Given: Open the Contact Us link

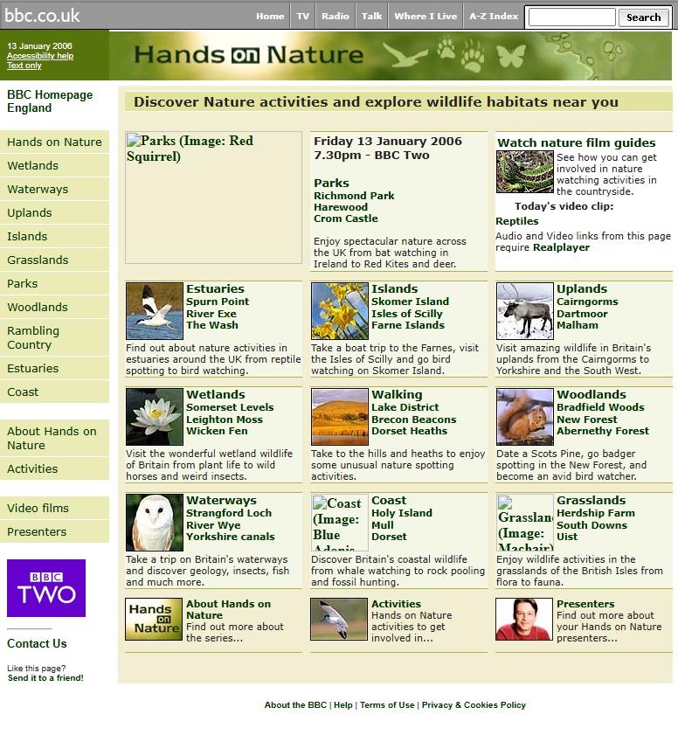Looking at the screenshot, I should [x=37, y=643].
